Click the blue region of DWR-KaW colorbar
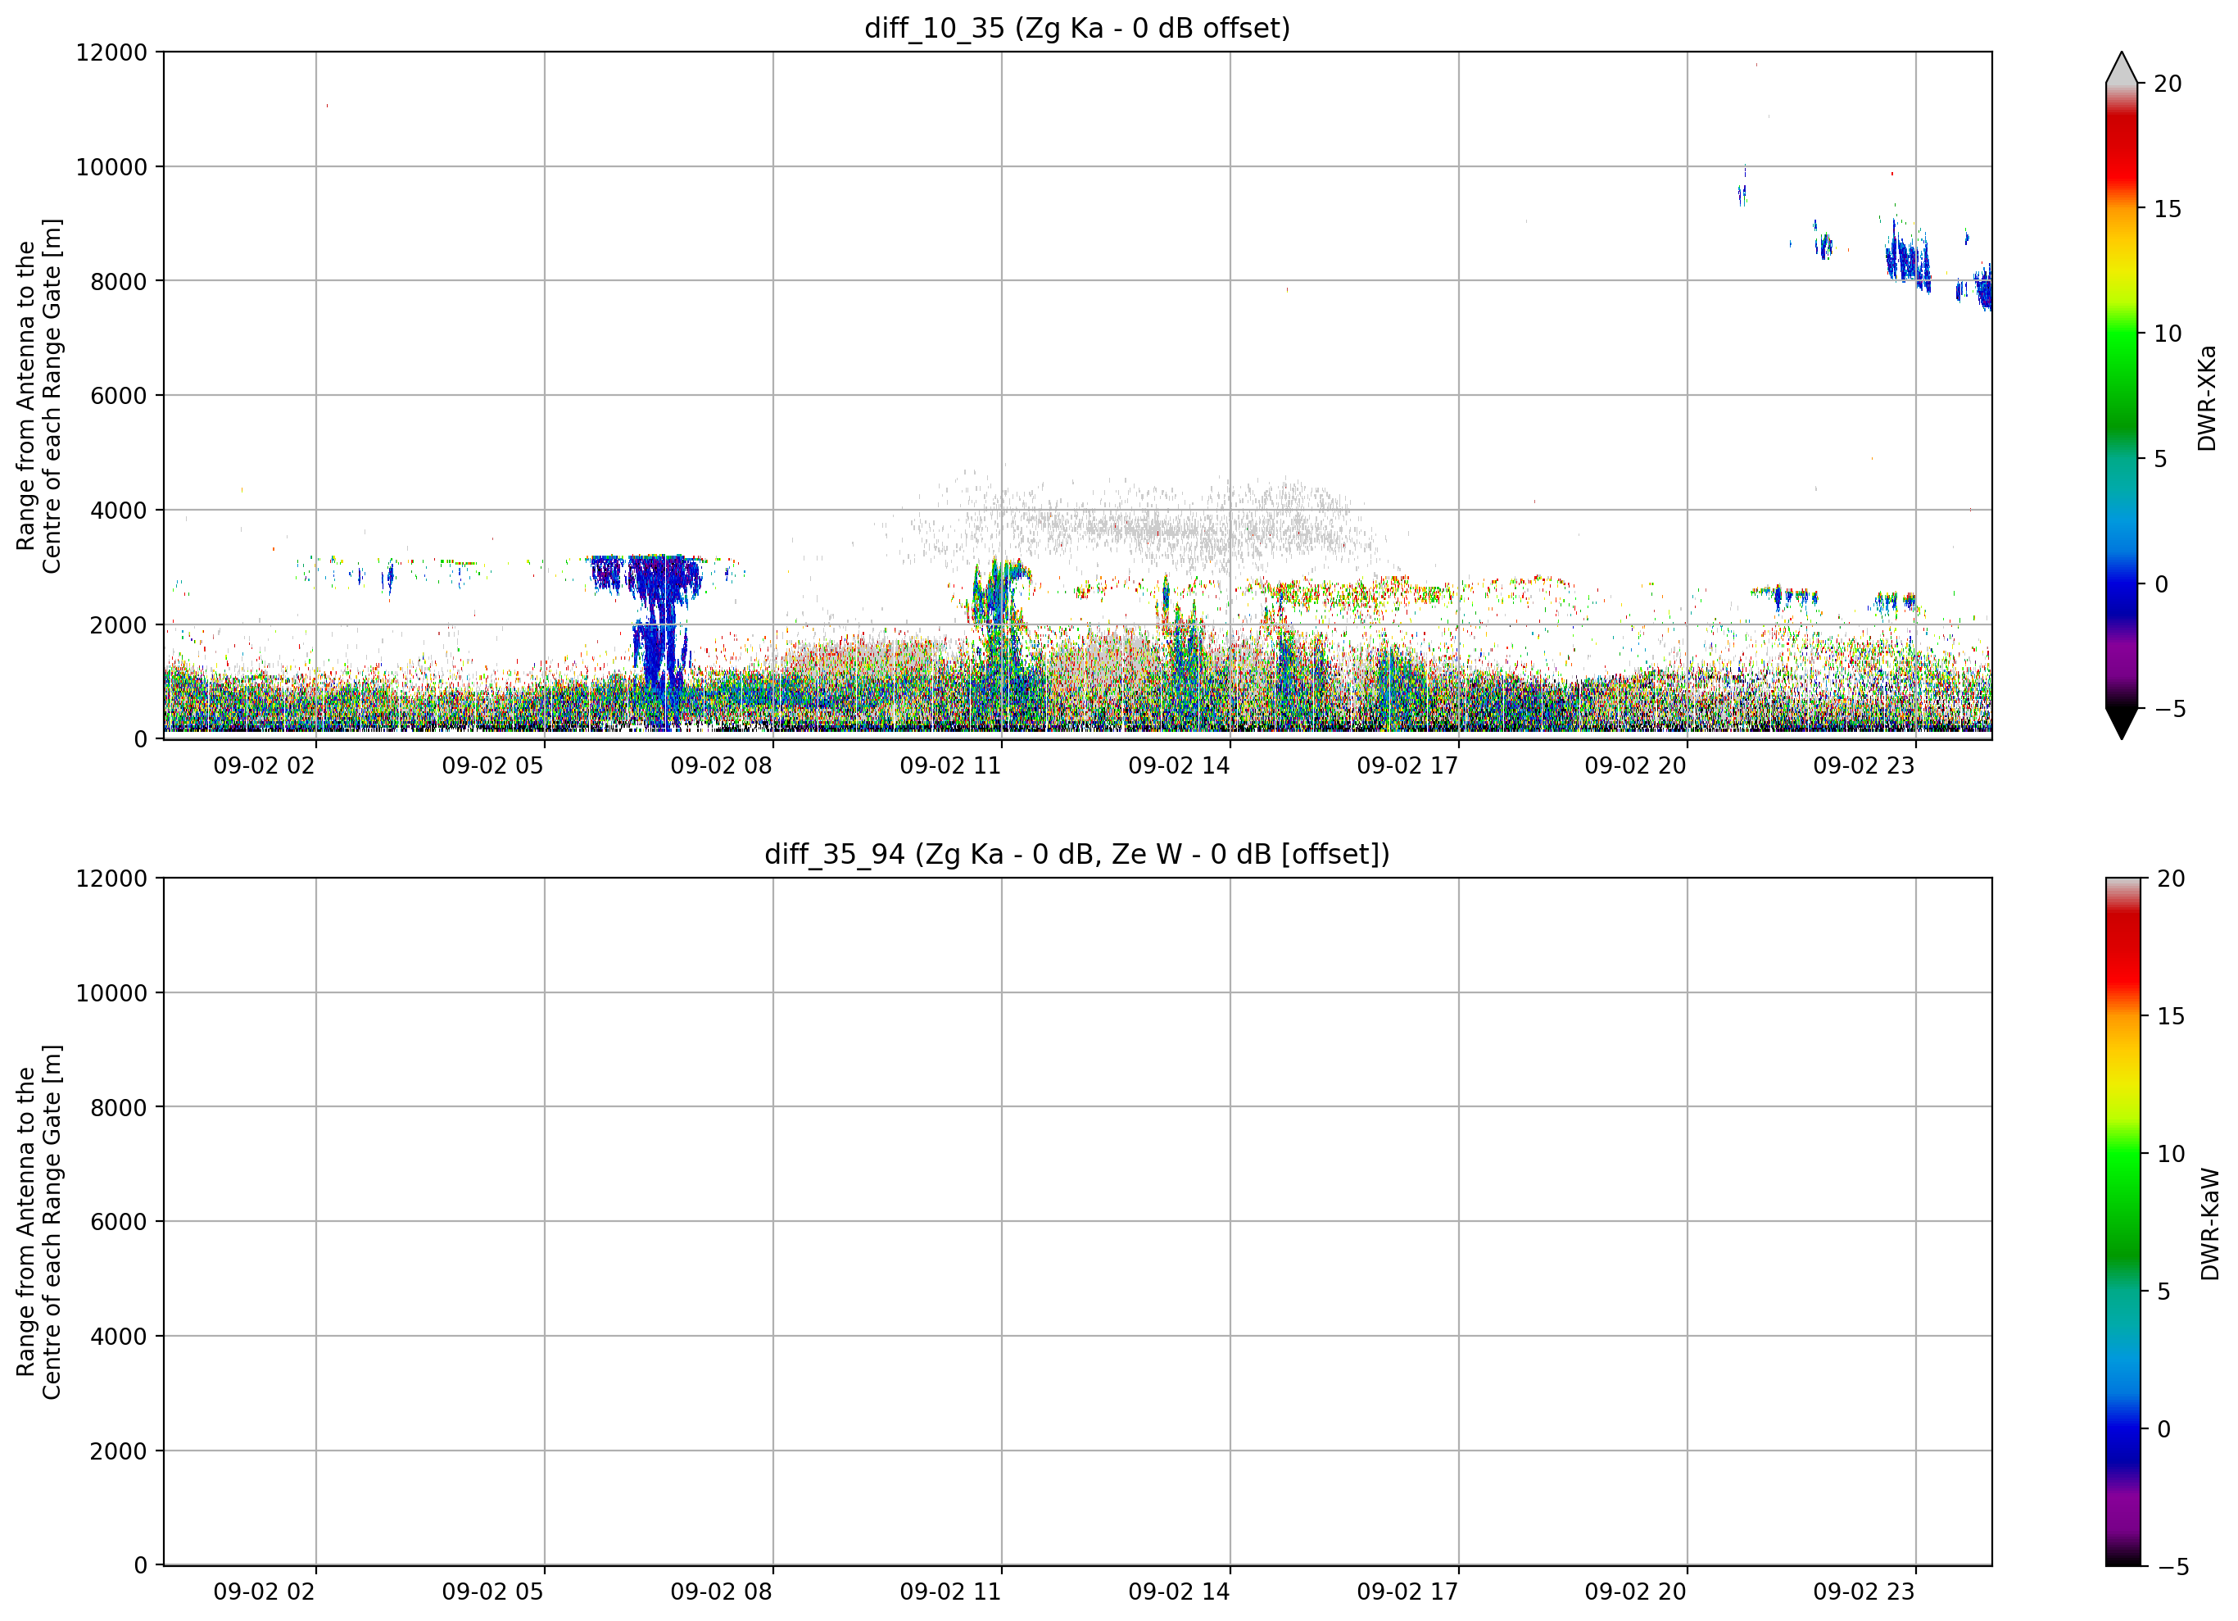Viewport: 2238px width, 1621px height. [x=2123, y=1422]
